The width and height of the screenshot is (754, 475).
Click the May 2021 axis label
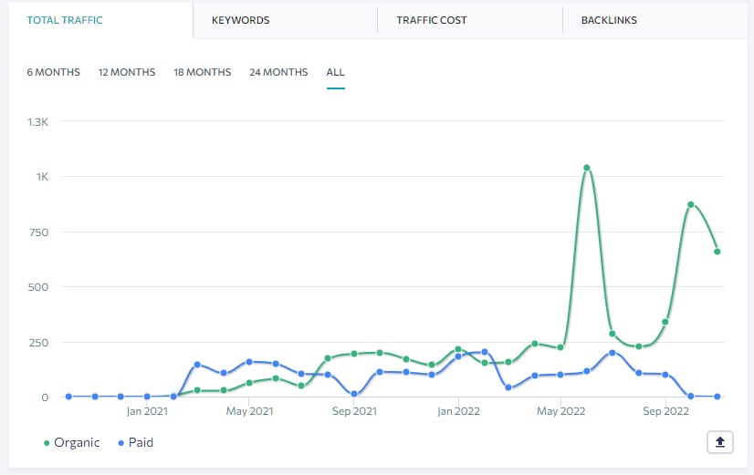tap(249, 411)
